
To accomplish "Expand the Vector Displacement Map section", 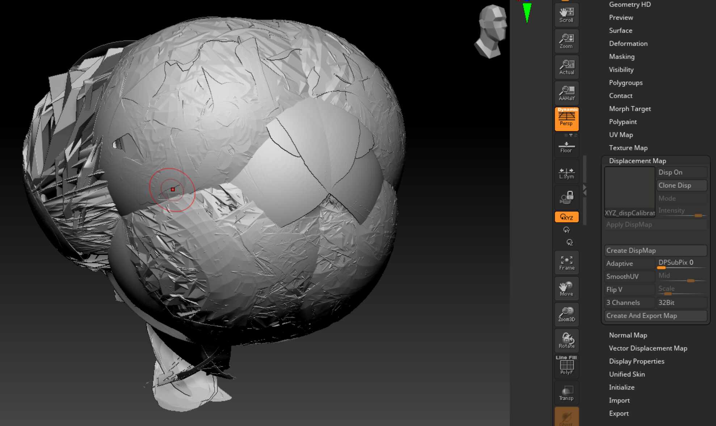I will point(648,348).
